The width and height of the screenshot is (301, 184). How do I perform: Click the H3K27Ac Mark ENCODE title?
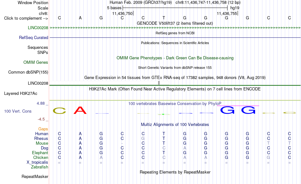175,89
